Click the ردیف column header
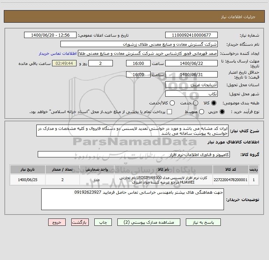This screenshot has height=260, width=269. [x=254, y=170]
